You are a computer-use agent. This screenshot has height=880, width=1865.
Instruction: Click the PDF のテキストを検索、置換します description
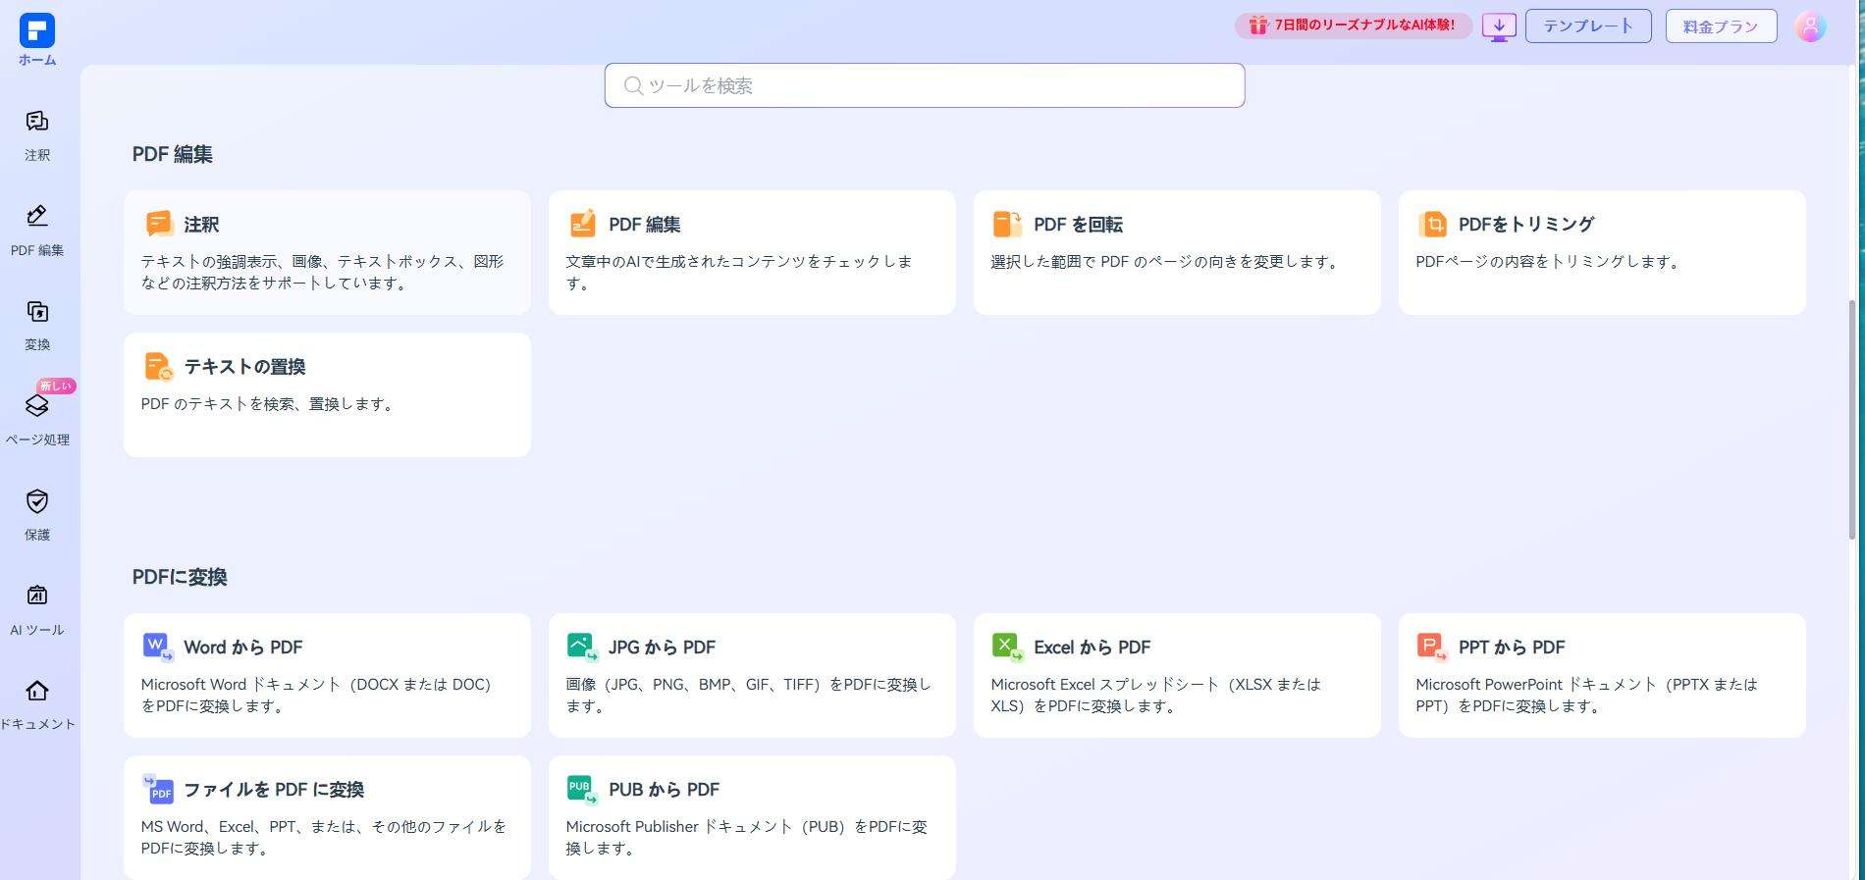pos(269,404)
